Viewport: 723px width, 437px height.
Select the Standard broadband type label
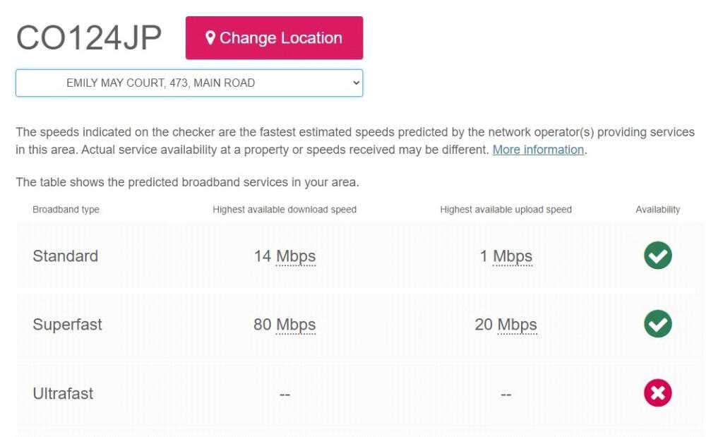(x=65, y=256)
